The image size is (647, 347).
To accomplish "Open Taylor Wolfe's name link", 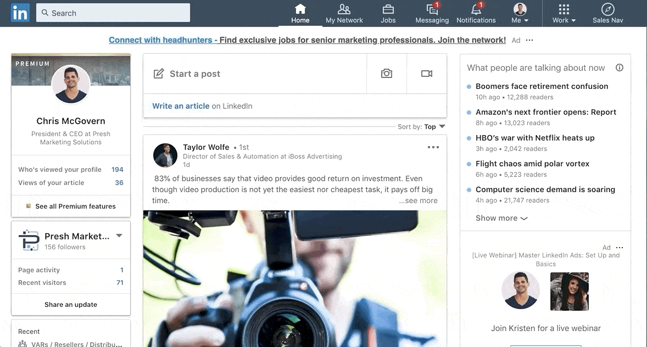I will tap(206, 147).
